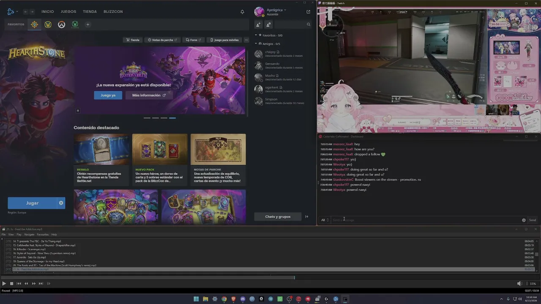Viewport: 541px width, 304px height.
Task: Go to the TIENDA tab
Action: click(x=90, y=12)
